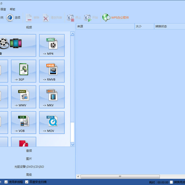Image resolution: width=185 pixels, height=185 pixels.
Task: Click the 耗时 : 00:00:00 elapsed time text
Action: [x=159, y=182]
